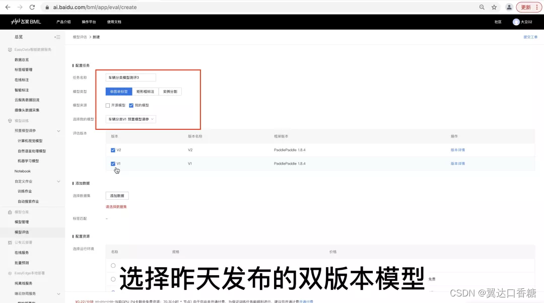
Task: Open Notebook in the sidebar
Action: (x=23, y=171)
